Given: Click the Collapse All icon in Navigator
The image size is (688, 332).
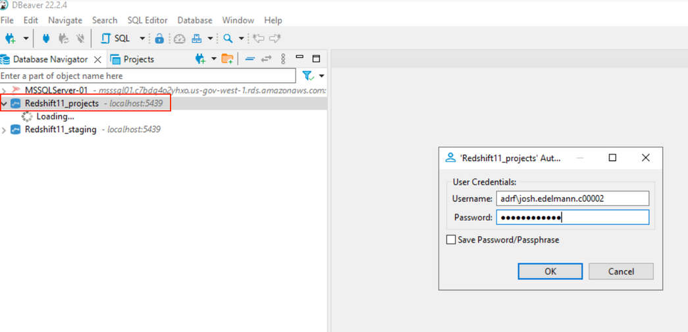Looking at the screenshot, I should coord(250,59).
